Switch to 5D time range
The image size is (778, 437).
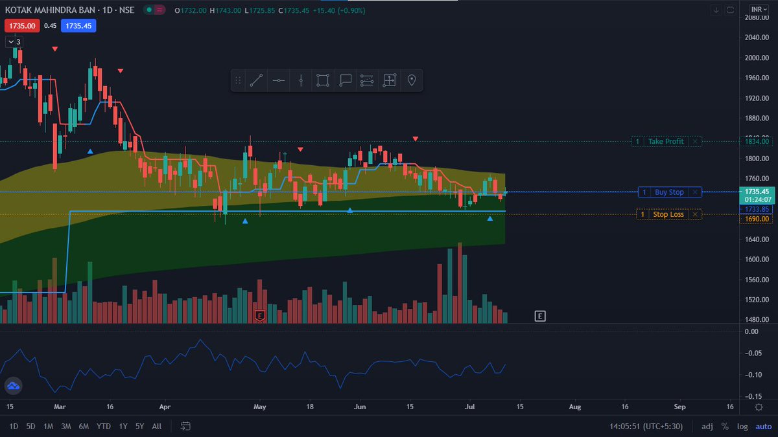[x=31, y=426]
